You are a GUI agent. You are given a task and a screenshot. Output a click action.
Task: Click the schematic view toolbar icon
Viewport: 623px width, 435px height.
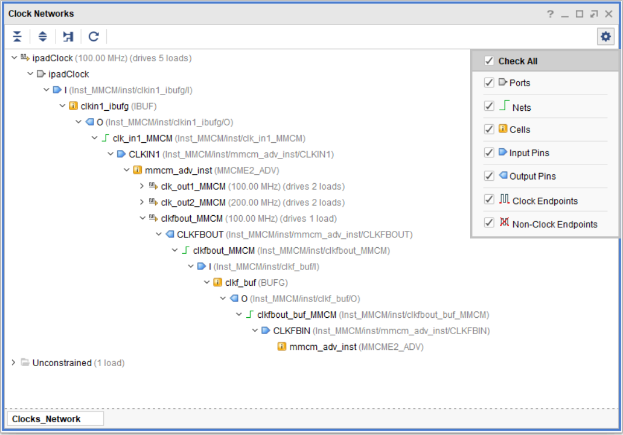click(x=68, y=37)
